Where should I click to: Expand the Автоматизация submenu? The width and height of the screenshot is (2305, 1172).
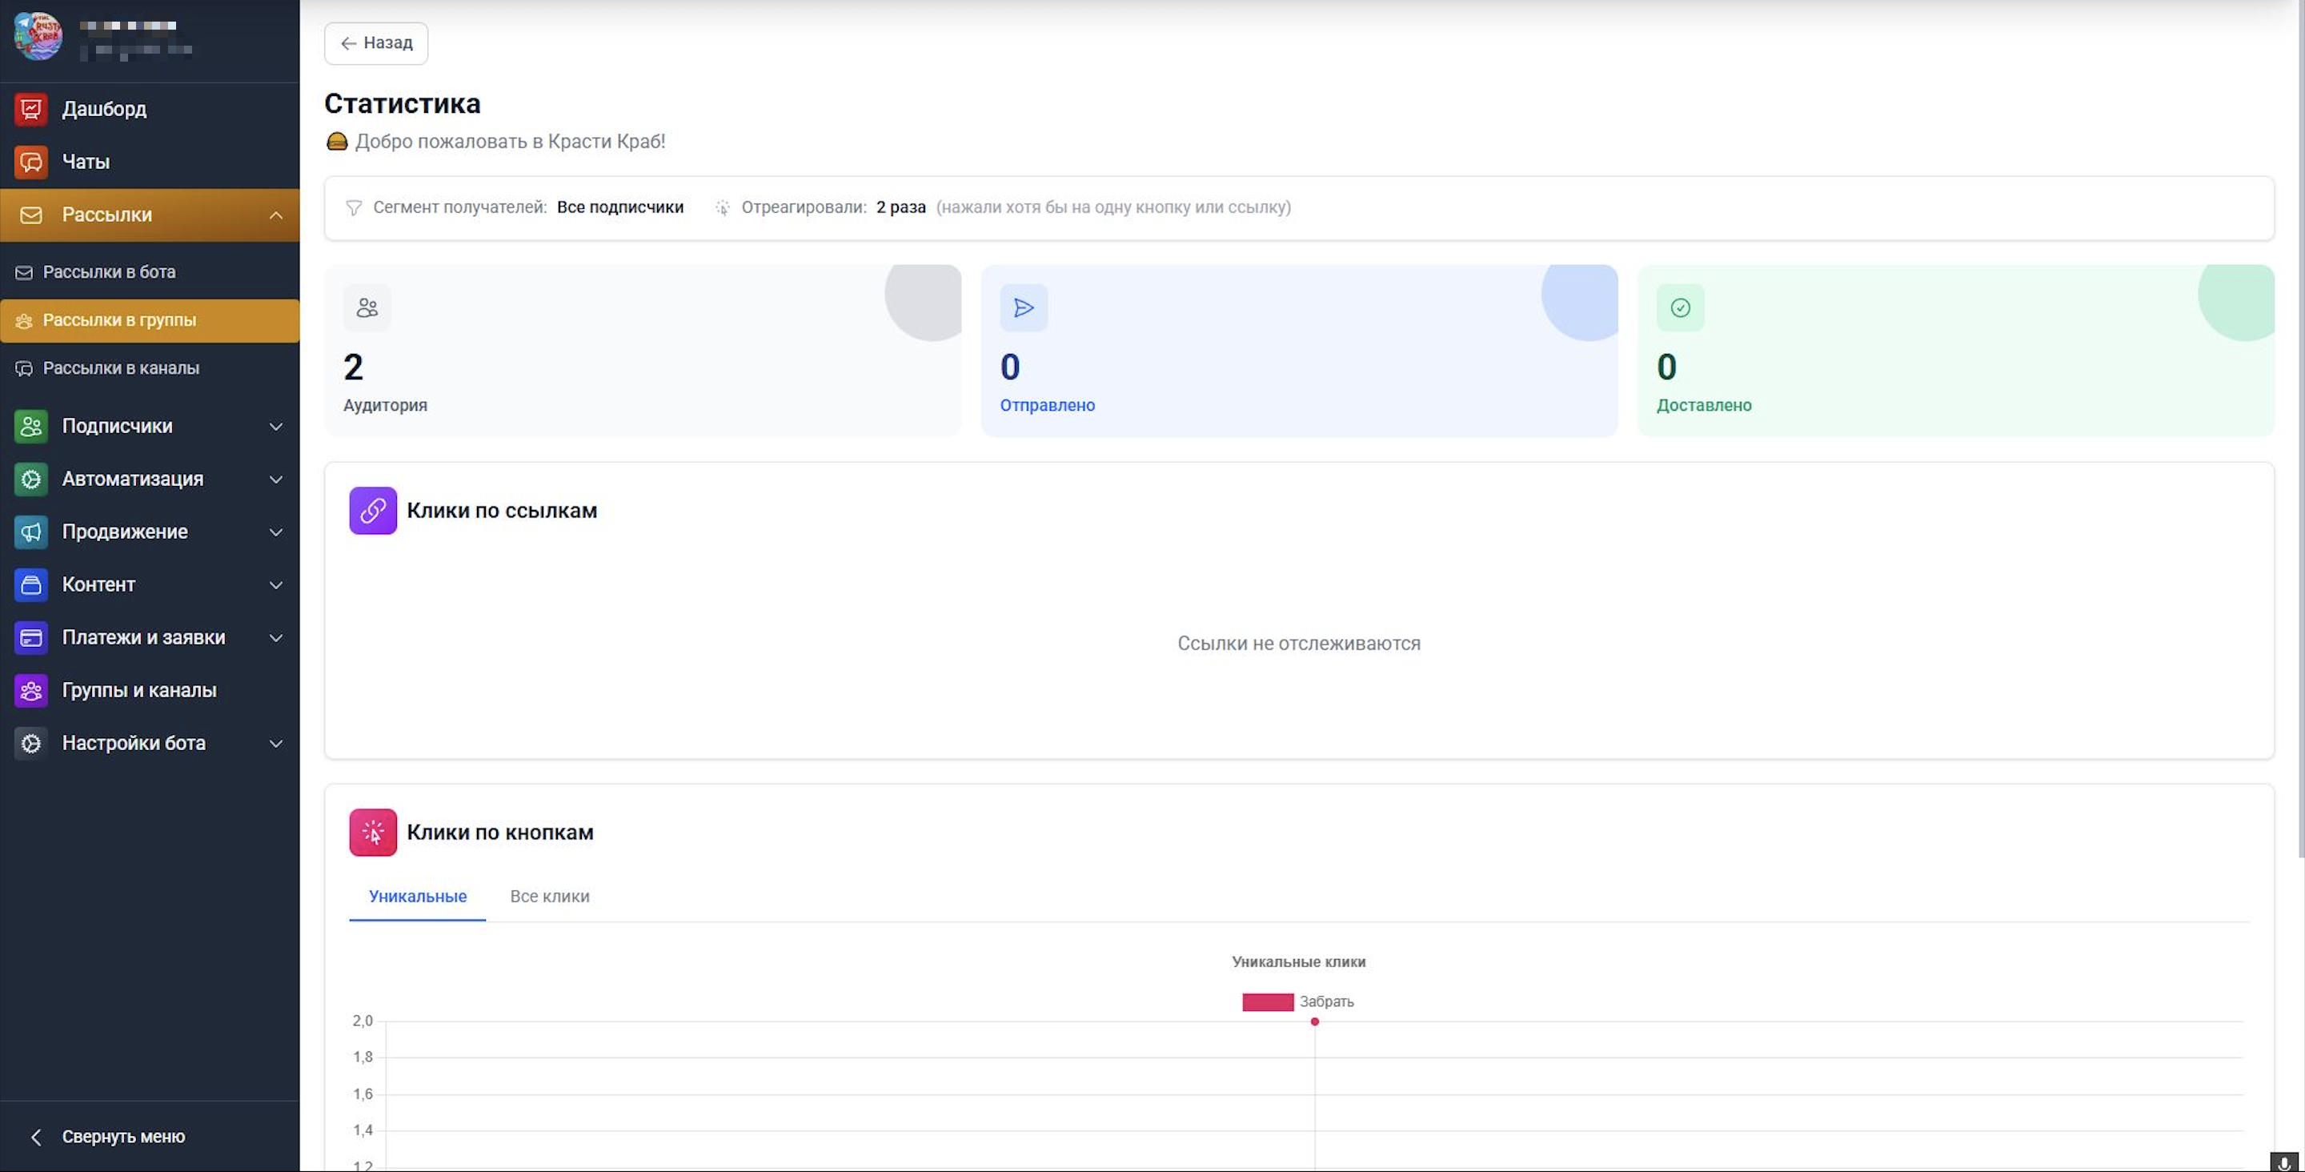click(x=275, y=479)
